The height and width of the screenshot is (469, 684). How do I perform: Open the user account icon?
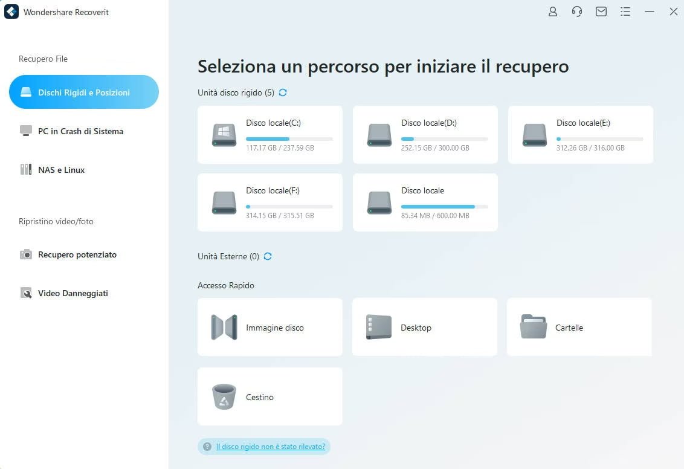pyautogui.click(x=552, y=11)
